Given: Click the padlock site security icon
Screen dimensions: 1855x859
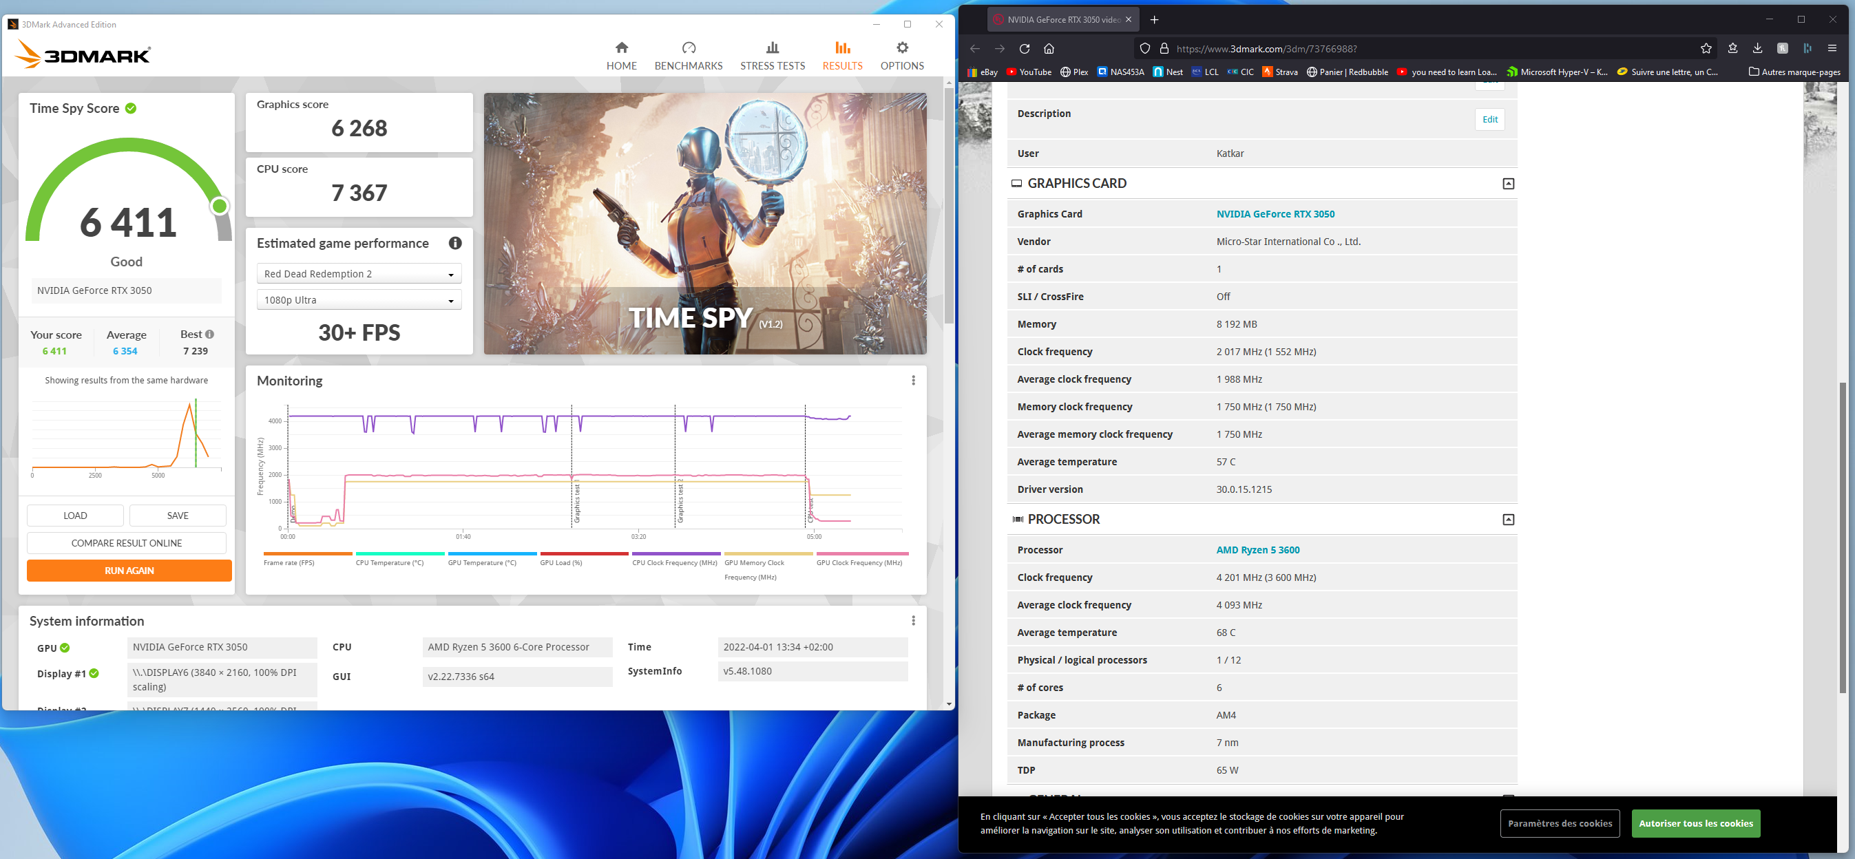Looking at the screenshot, I should point(1164,48).
